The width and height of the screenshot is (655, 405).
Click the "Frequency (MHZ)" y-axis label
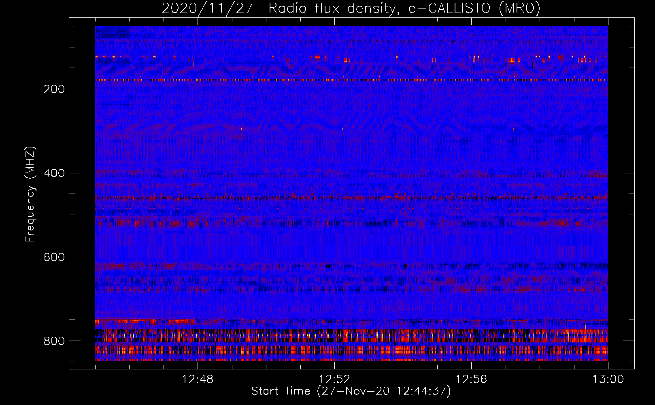[x=30, y=194]
